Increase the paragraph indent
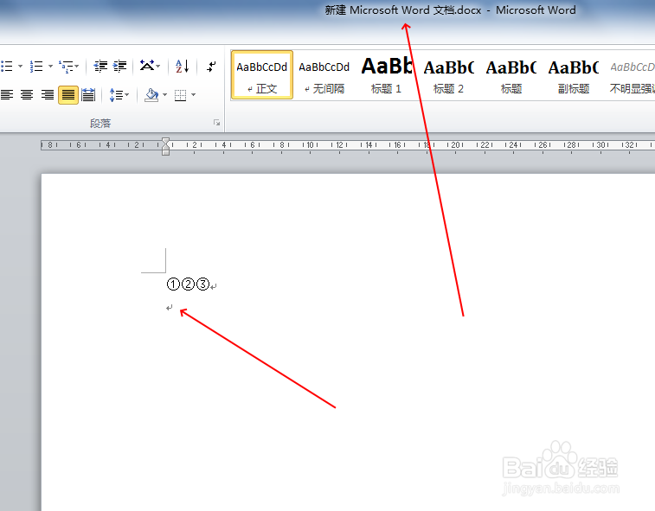655x511 pixels. 120,66
